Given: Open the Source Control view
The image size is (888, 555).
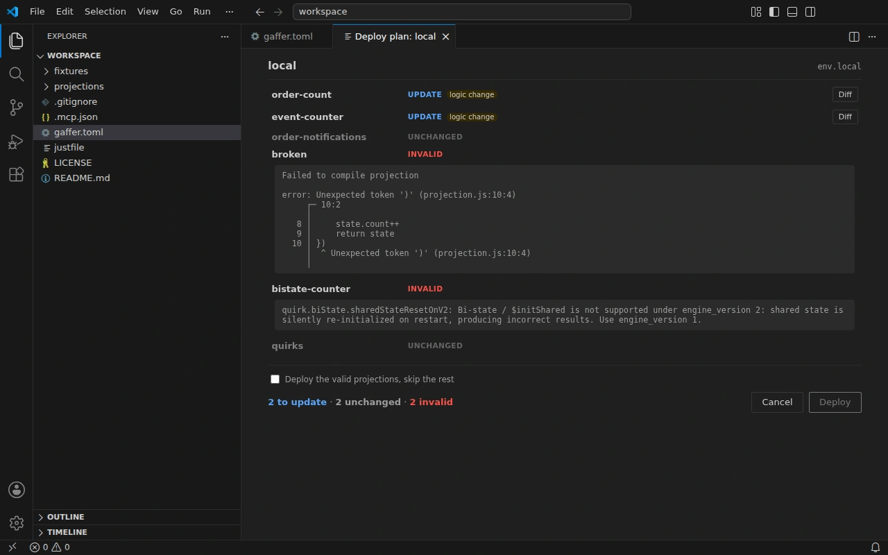Looking at the screenshot, I should (17, 107).
